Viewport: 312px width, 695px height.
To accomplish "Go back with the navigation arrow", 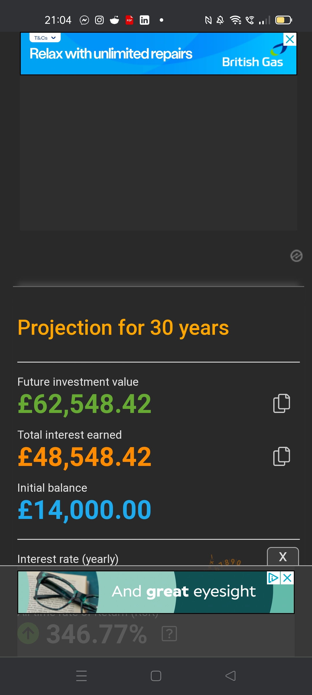I will 231,676.
